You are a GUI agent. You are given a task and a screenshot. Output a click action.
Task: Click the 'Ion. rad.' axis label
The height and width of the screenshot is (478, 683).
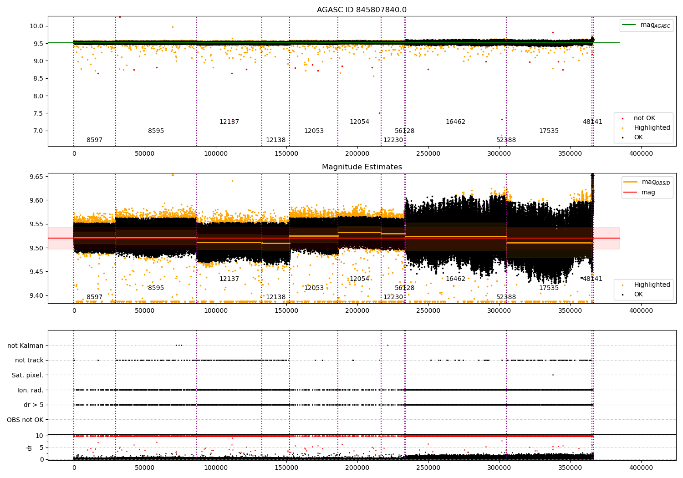pos(30,390)
